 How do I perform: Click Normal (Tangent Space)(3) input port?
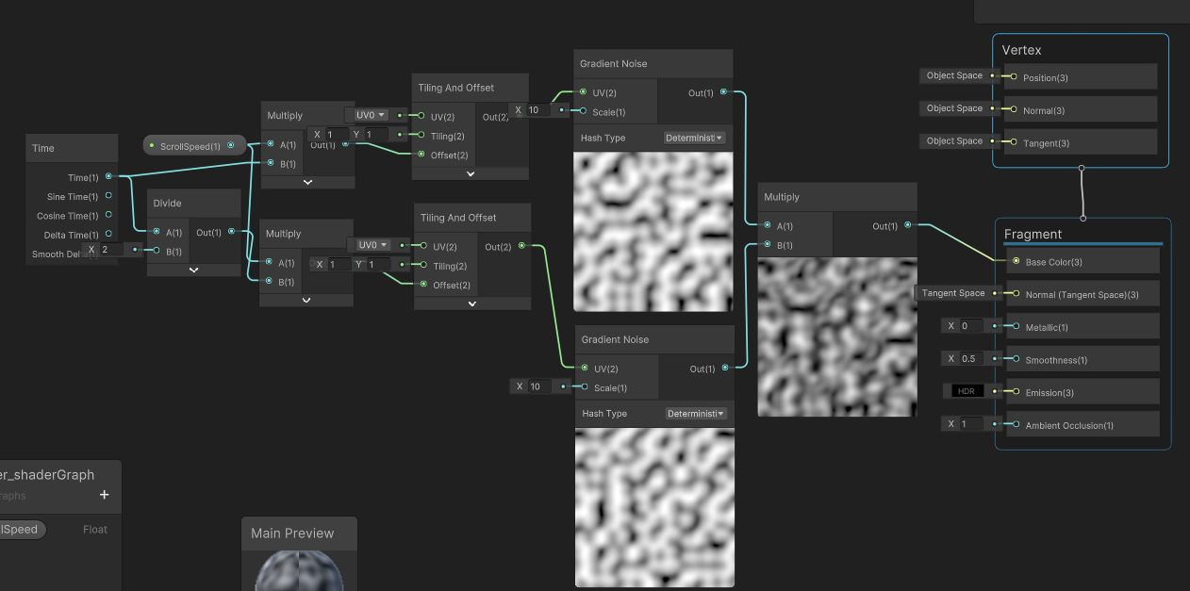(x=1016, y=294)
